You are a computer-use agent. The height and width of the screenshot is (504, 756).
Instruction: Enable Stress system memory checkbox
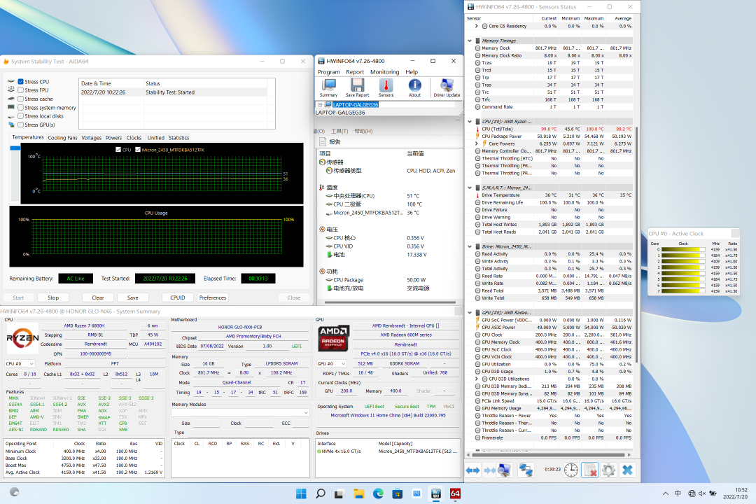pyautogui.click(x=21, y=108)
